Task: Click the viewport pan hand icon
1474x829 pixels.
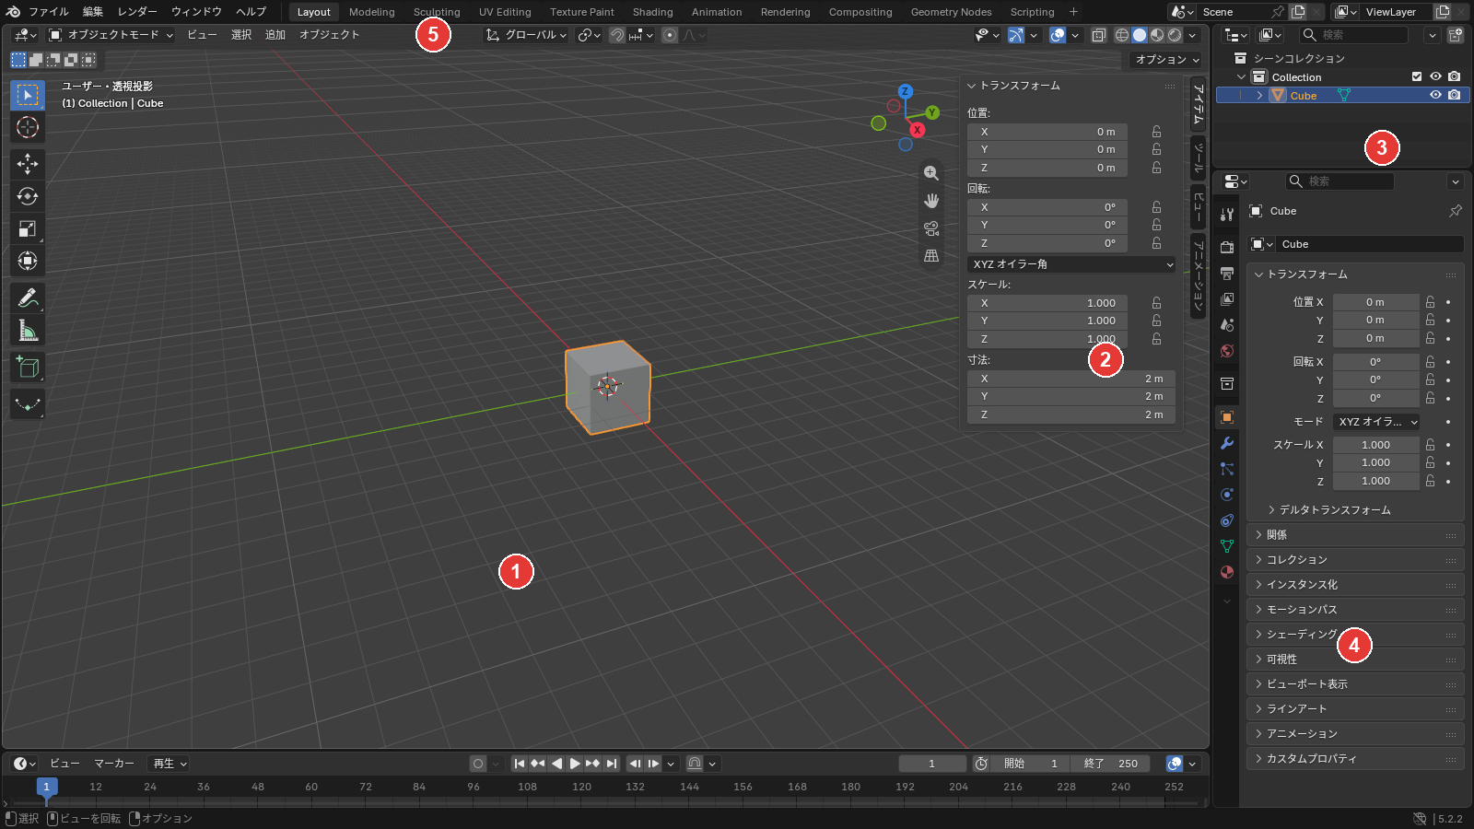Action: pos(931,201)
